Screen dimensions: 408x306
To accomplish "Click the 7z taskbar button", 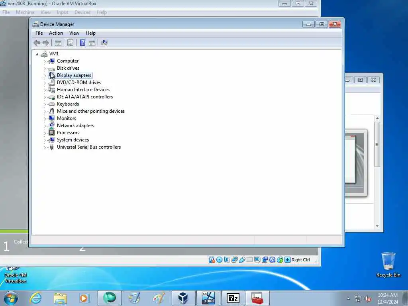I will click(x=233, y=298).
